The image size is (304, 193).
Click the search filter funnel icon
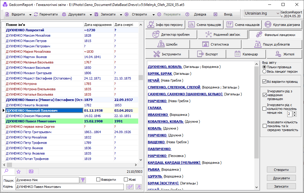tap(83, 180)
